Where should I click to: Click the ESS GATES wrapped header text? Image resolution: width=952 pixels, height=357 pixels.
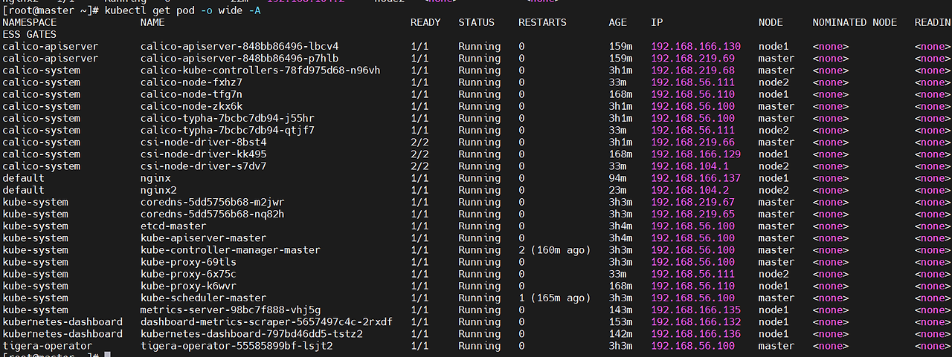coord(30,34)
